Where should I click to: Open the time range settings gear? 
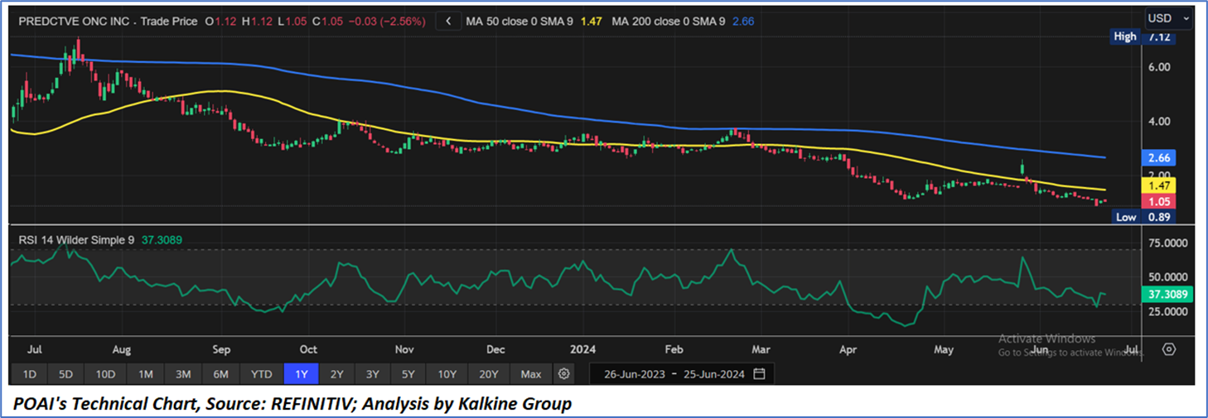564,374
